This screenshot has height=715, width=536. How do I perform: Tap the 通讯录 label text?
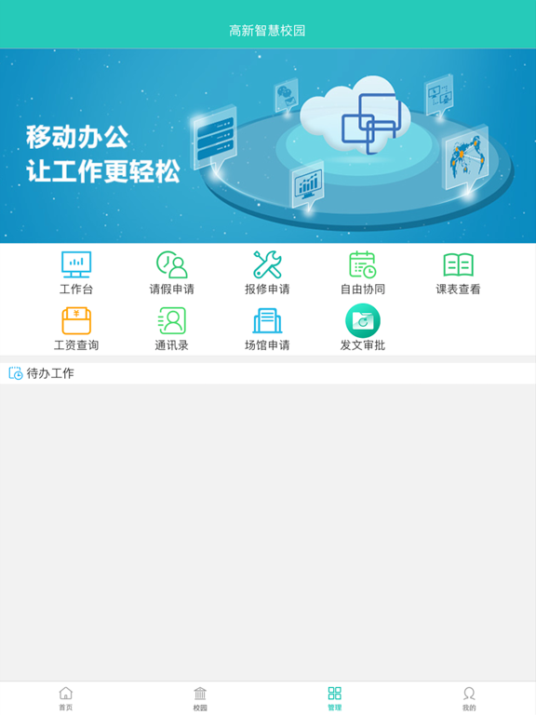point(172,345)
